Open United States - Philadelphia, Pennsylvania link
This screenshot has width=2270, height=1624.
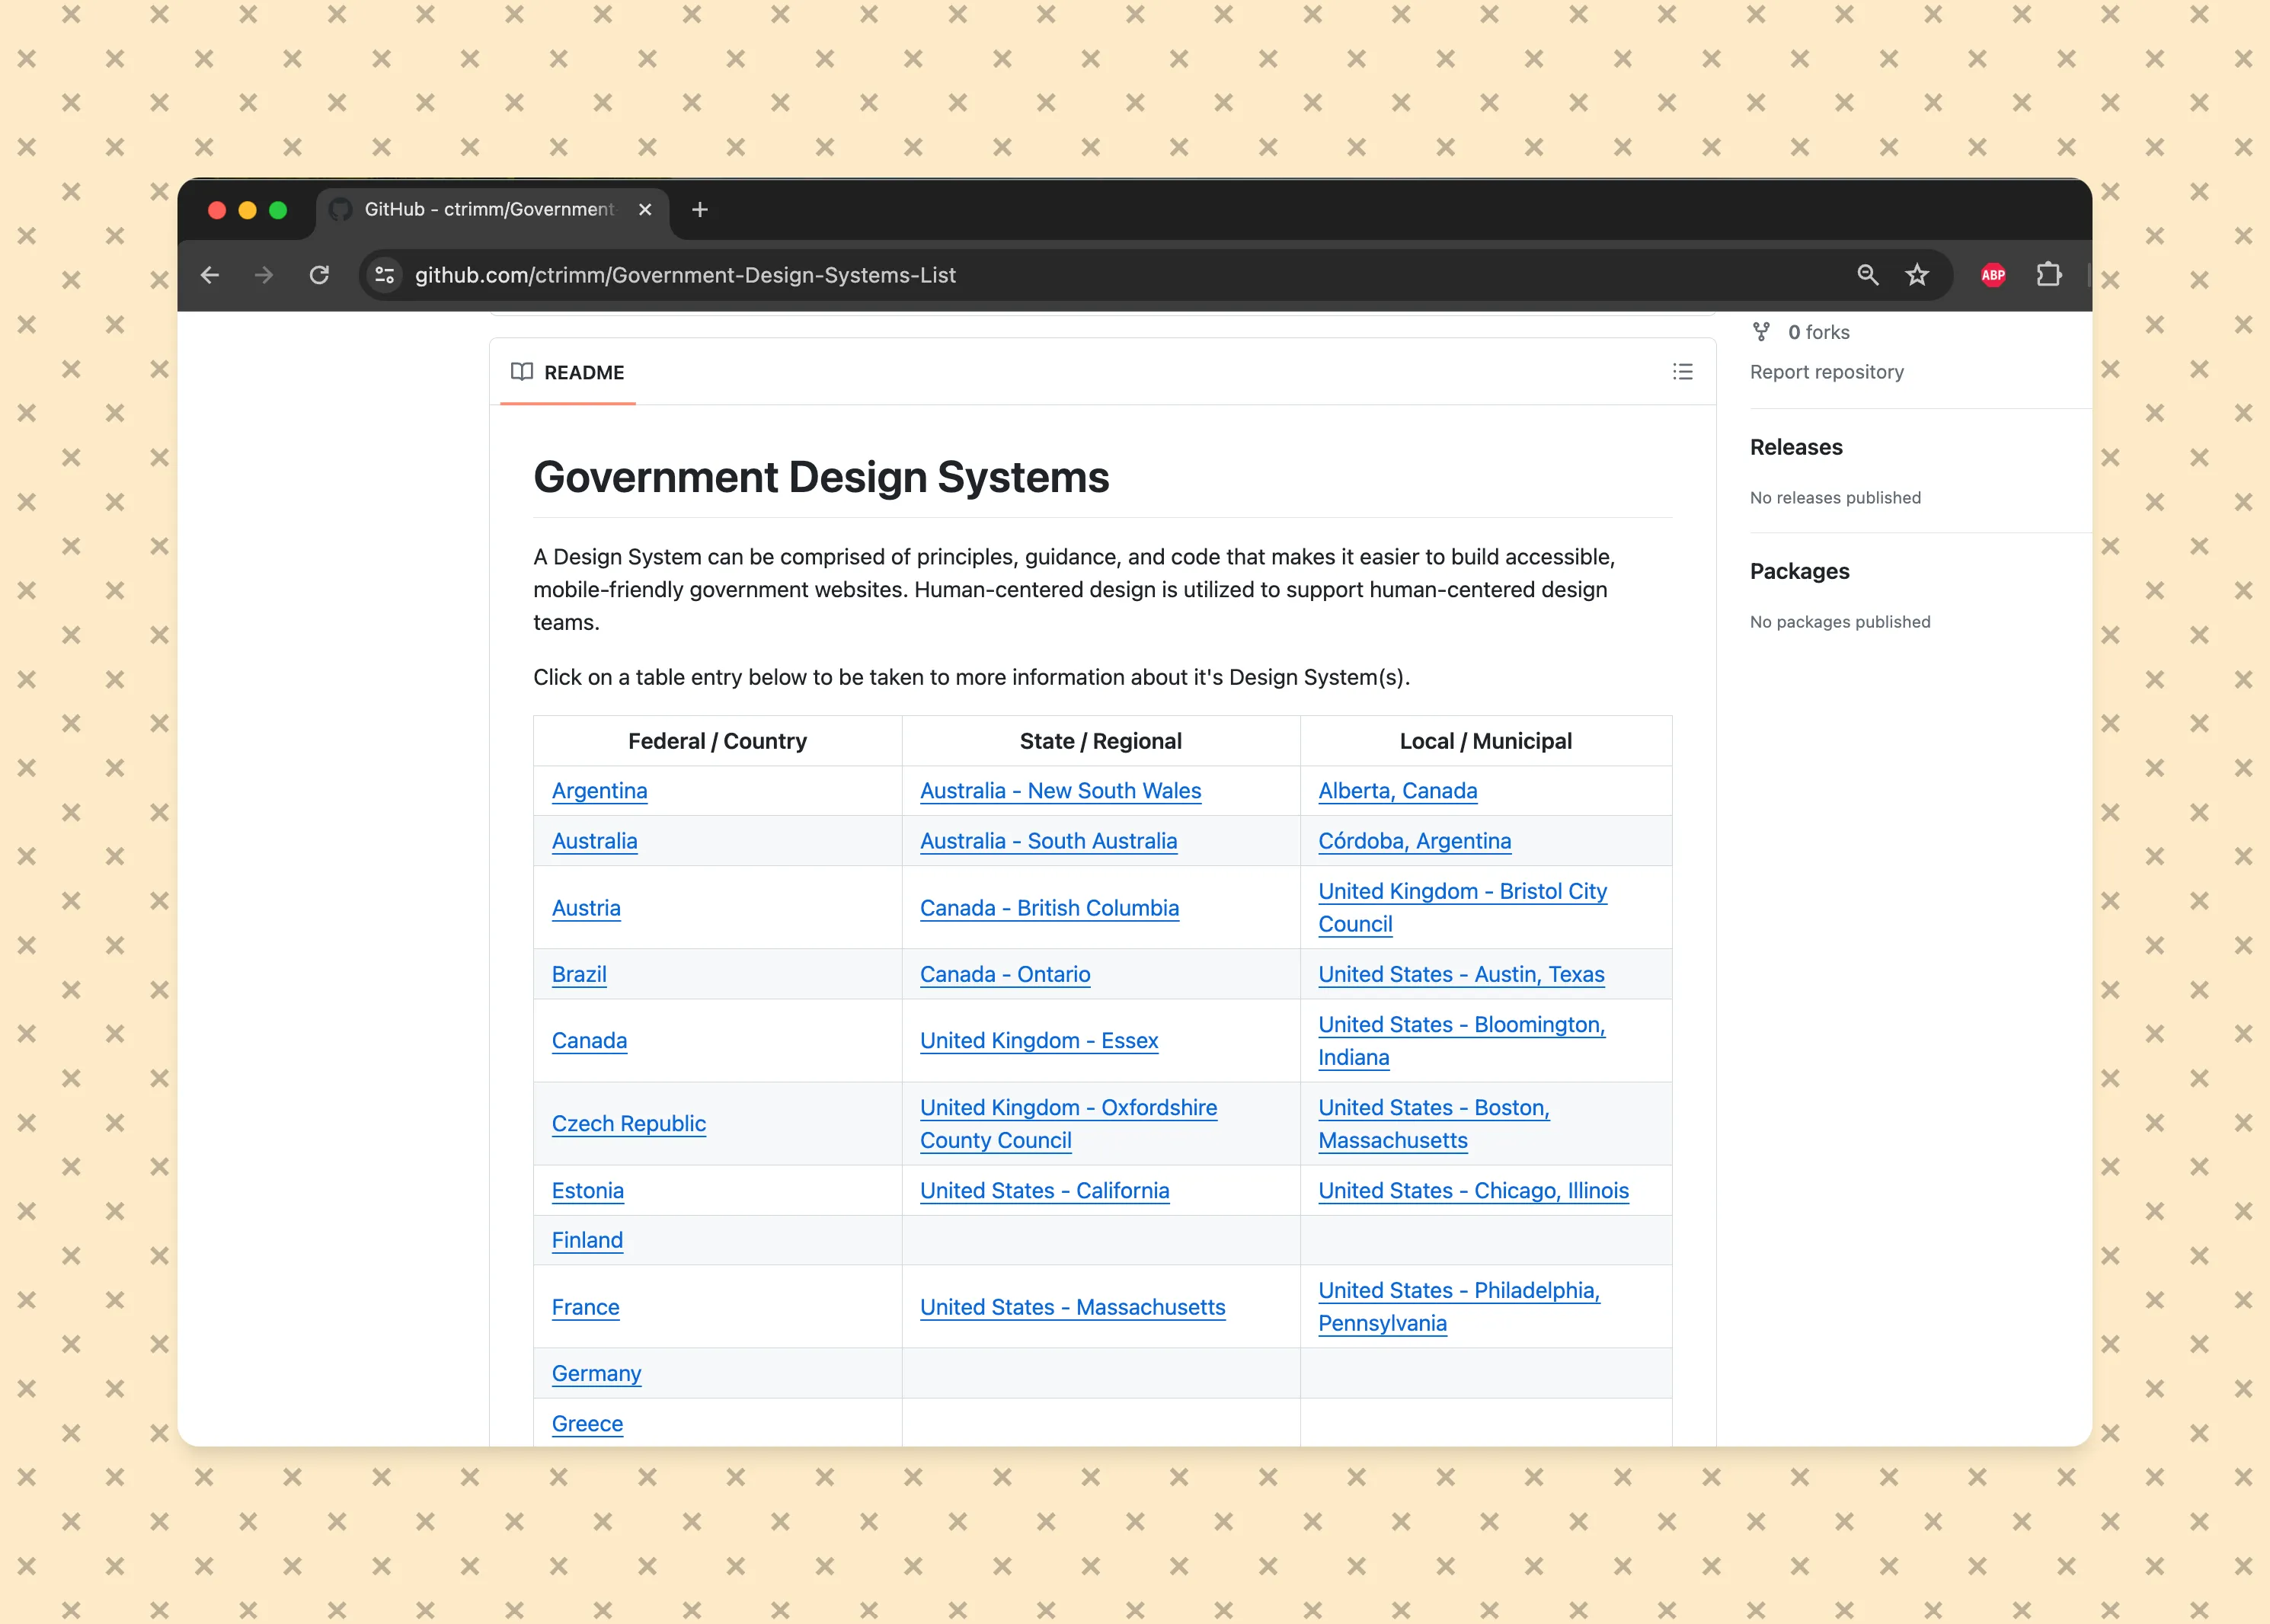coord(1459,1307)
